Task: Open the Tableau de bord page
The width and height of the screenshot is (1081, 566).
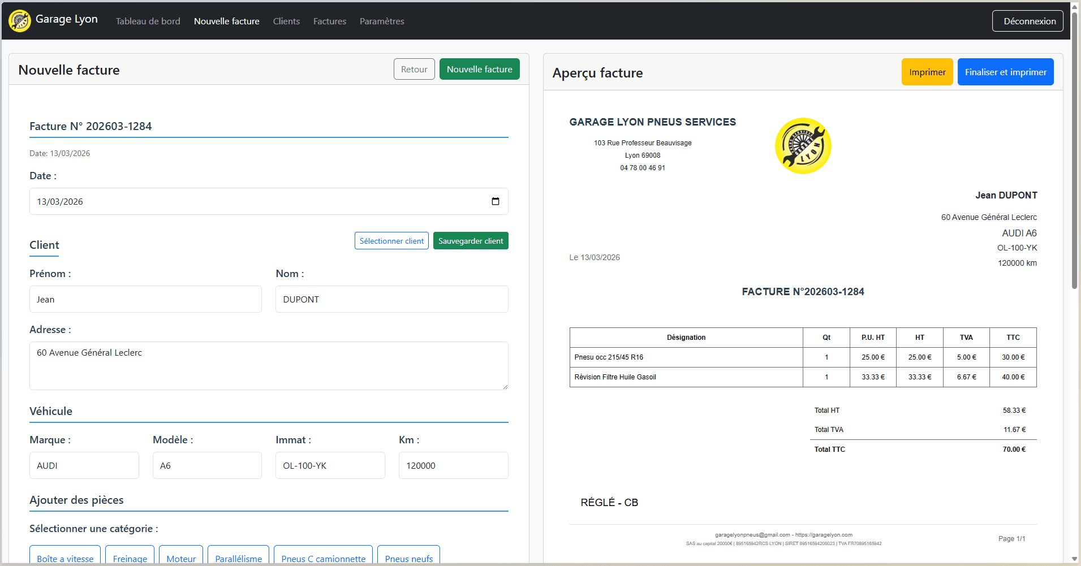Action: [x=148, y=21]
